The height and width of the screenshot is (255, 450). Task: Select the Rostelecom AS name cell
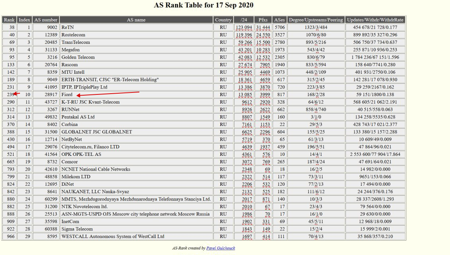tap(136, 35)
